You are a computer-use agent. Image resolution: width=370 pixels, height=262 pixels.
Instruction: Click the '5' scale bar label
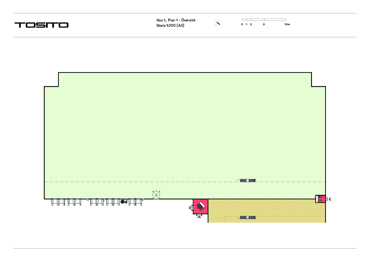(x=264, y=24)
